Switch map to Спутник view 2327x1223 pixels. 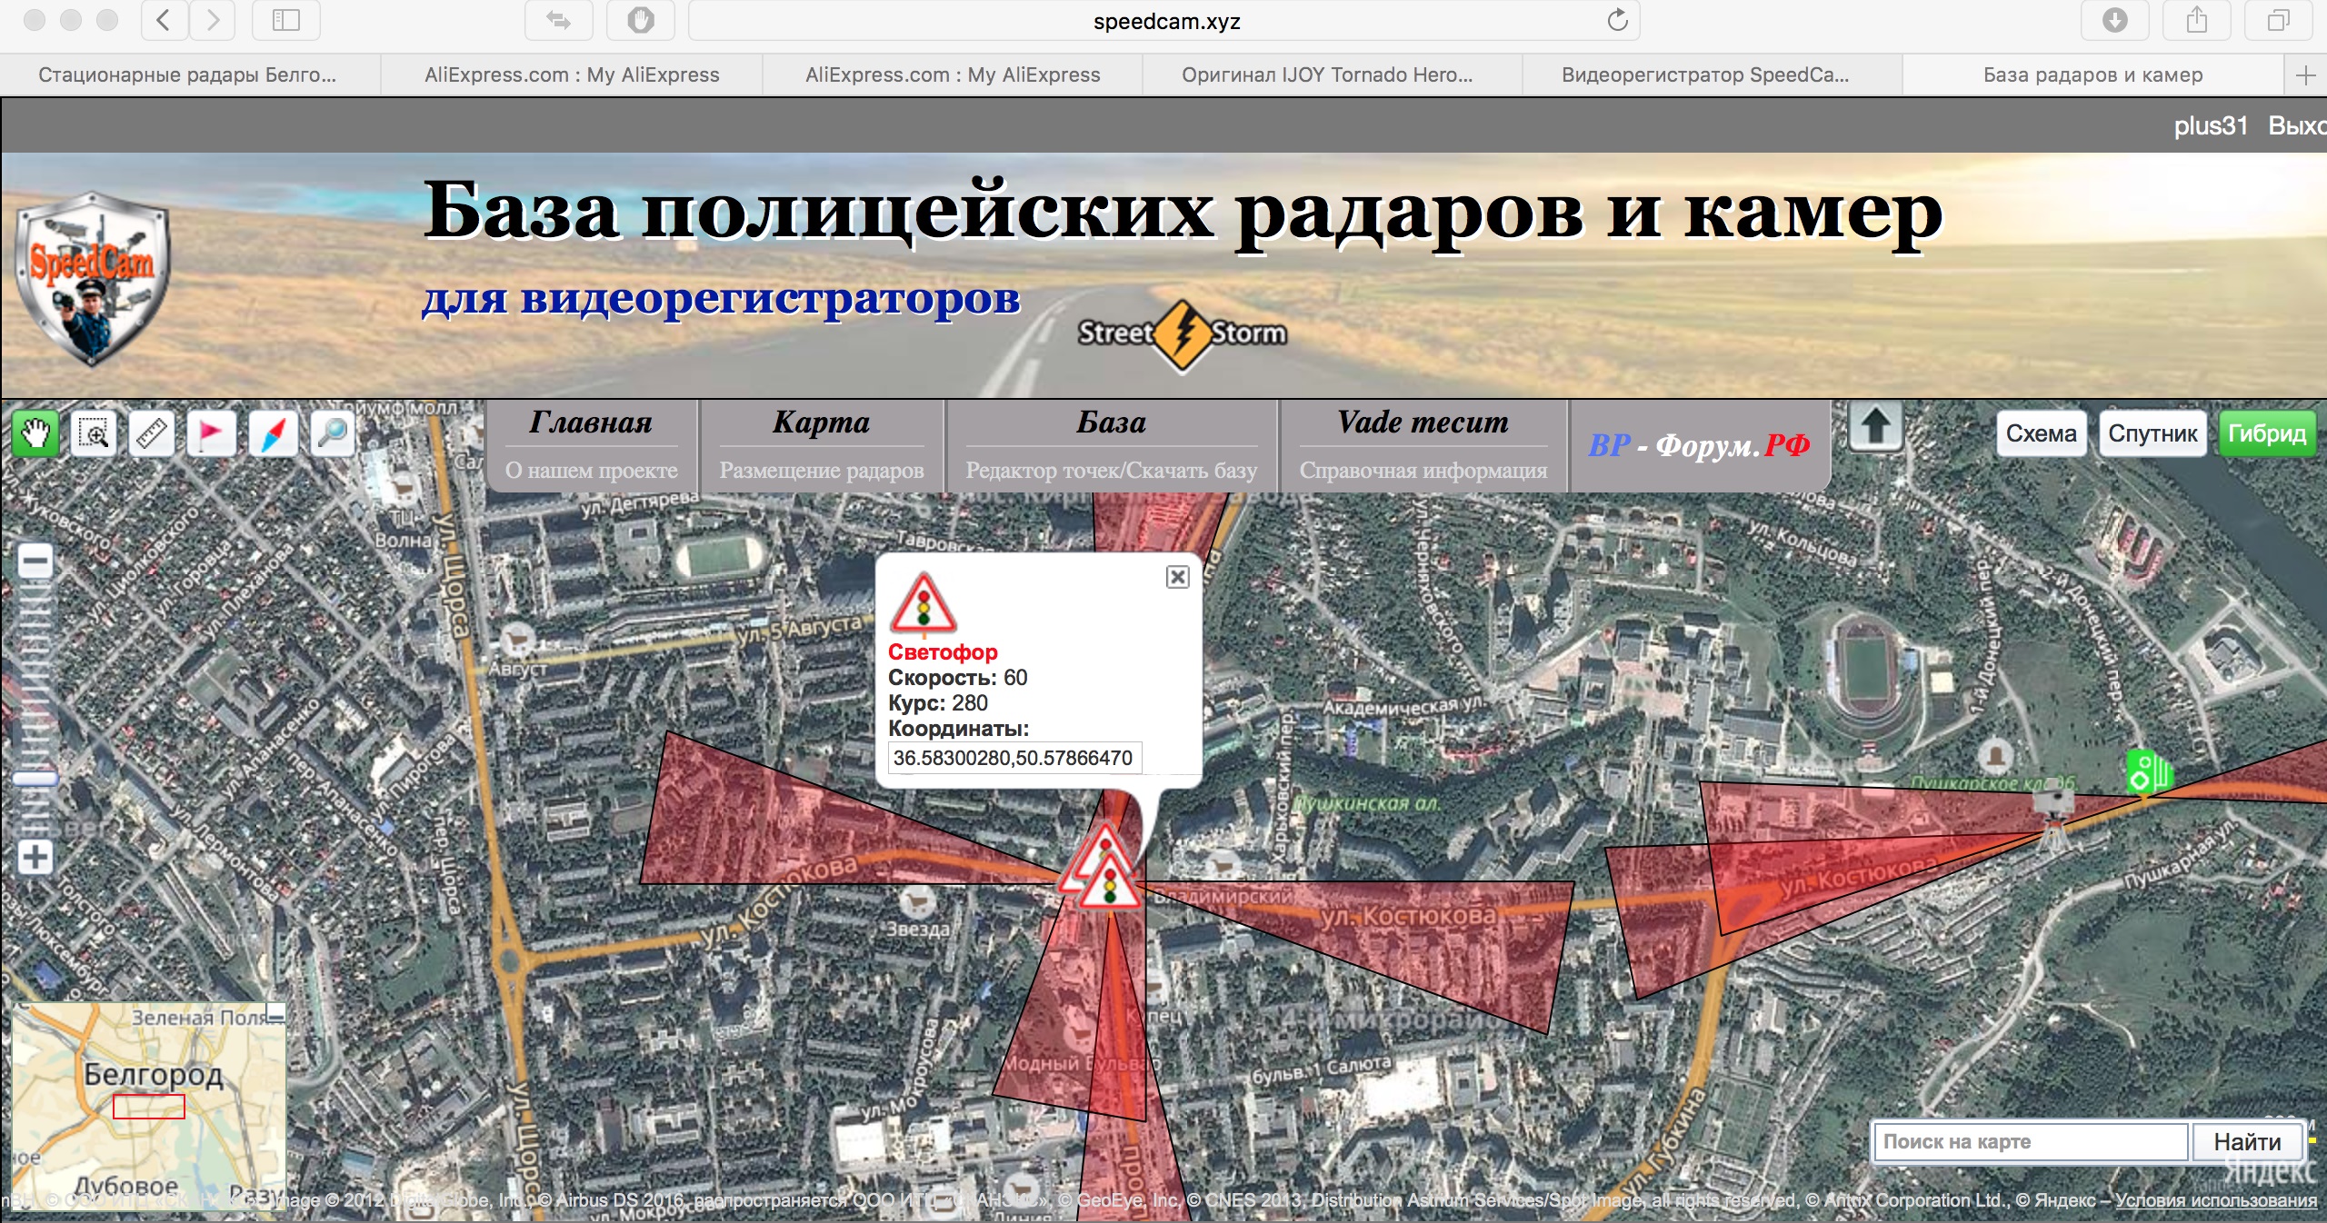2152,434
